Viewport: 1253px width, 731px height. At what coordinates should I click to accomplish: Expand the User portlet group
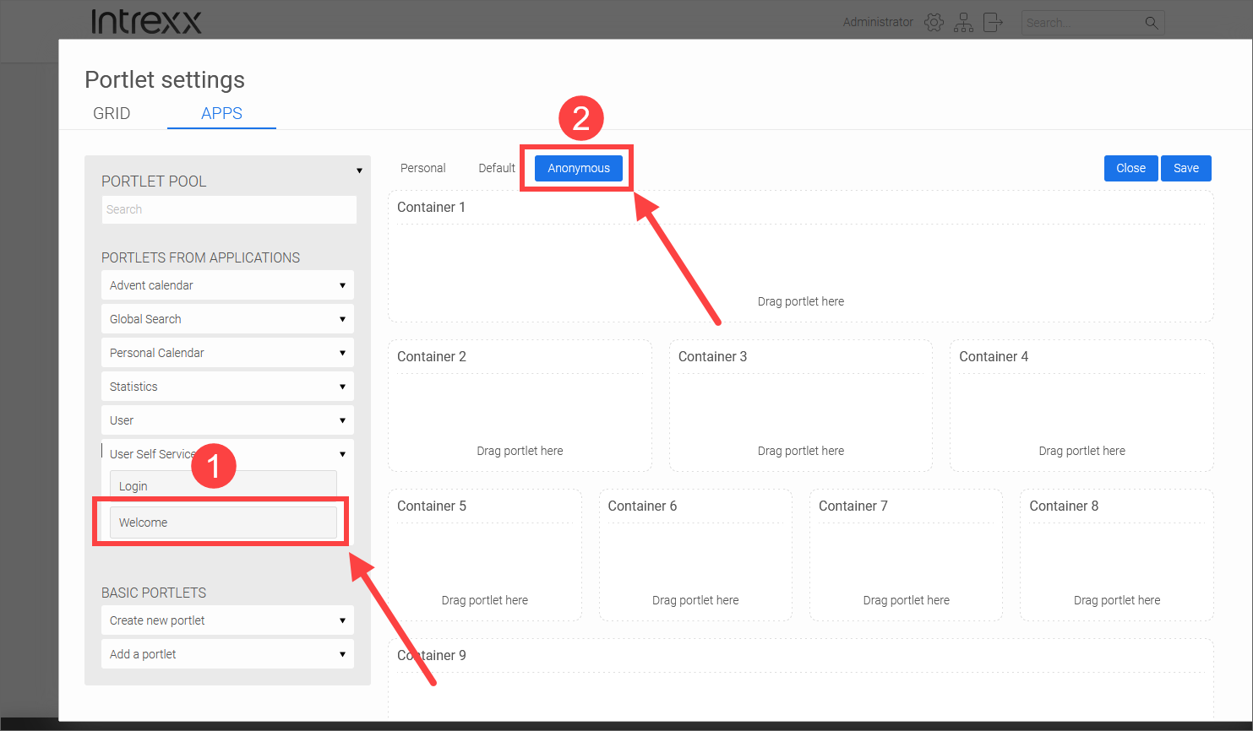click(x=342, y=420)
